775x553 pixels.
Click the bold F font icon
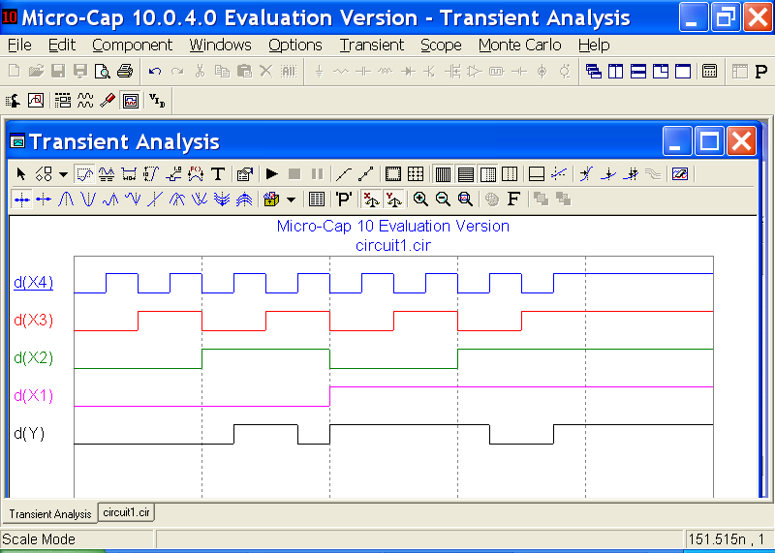(513, 200)
